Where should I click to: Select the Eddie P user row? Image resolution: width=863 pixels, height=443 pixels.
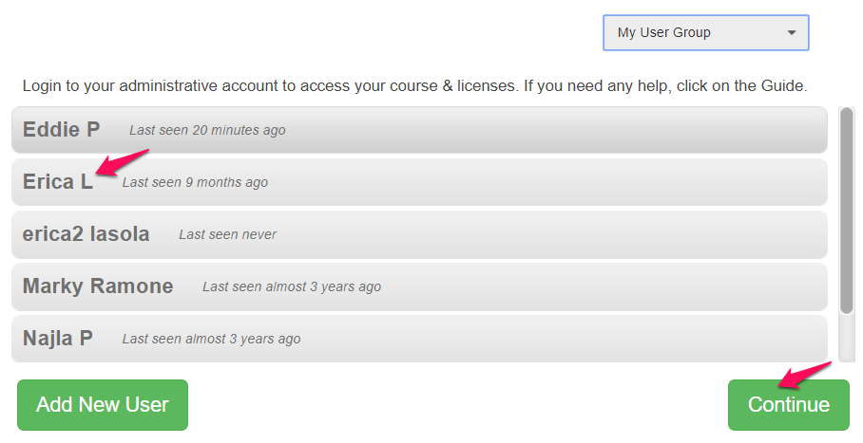coord(419,130)
